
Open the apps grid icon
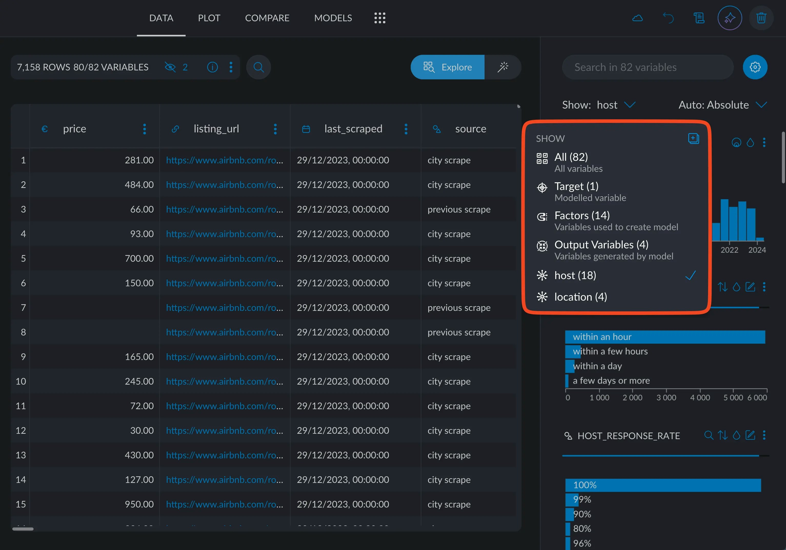pos(380,18)
